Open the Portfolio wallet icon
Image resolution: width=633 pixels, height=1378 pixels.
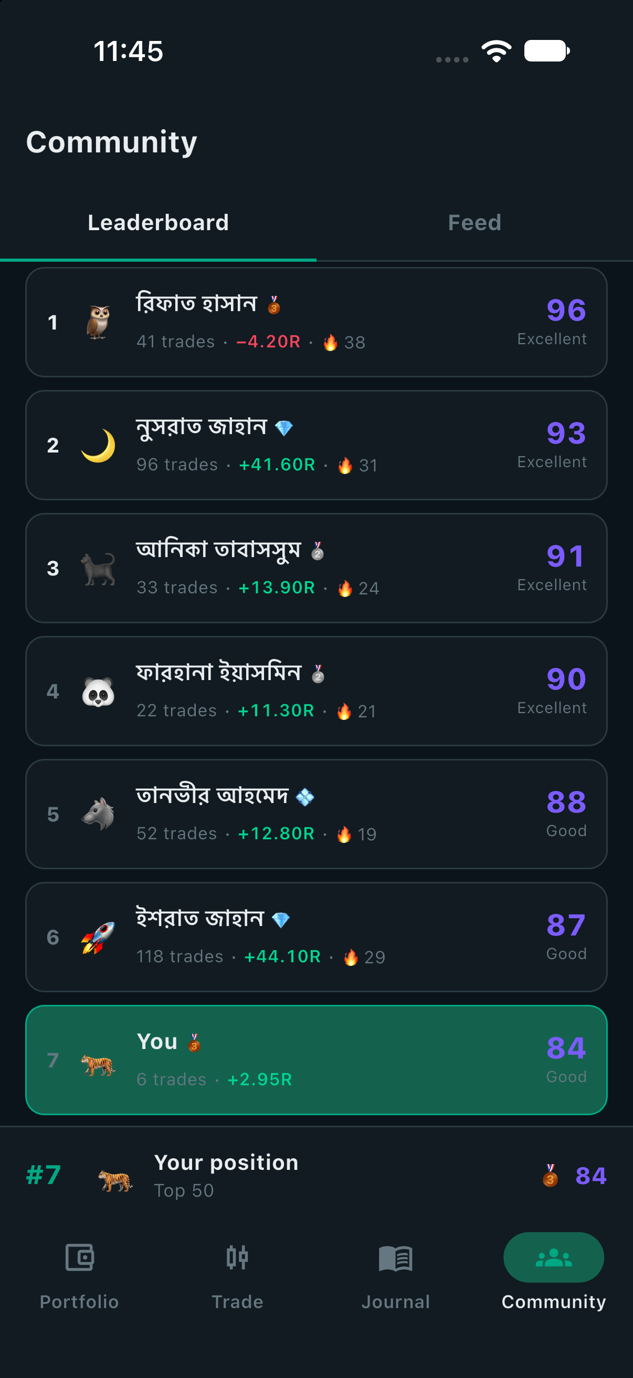[79, 1257]
